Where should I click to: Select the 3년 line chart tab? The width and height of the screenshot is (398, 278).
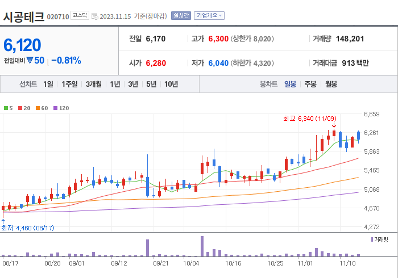point(133,84)
